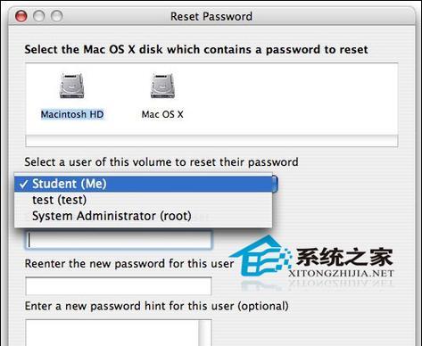Click empty area of the disk list

[292, 98]
